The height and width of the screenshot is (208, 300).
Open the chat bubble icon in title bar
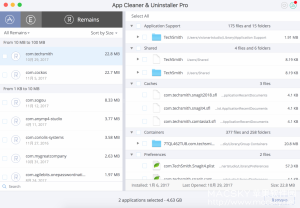pyautogui.click(x=284, y=5)
